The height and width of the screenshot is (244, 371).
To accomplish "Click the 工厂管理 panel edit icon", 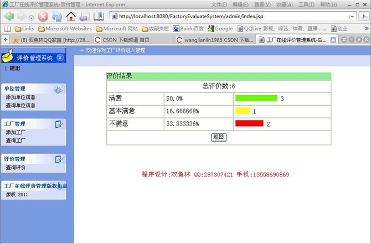I will (59, 124).
